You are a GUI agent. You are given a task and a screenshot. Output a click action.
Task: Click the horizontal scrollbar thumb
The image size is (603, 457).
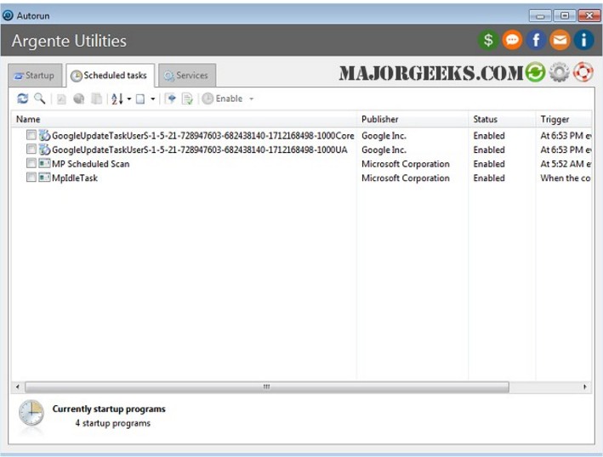[267, 386]
